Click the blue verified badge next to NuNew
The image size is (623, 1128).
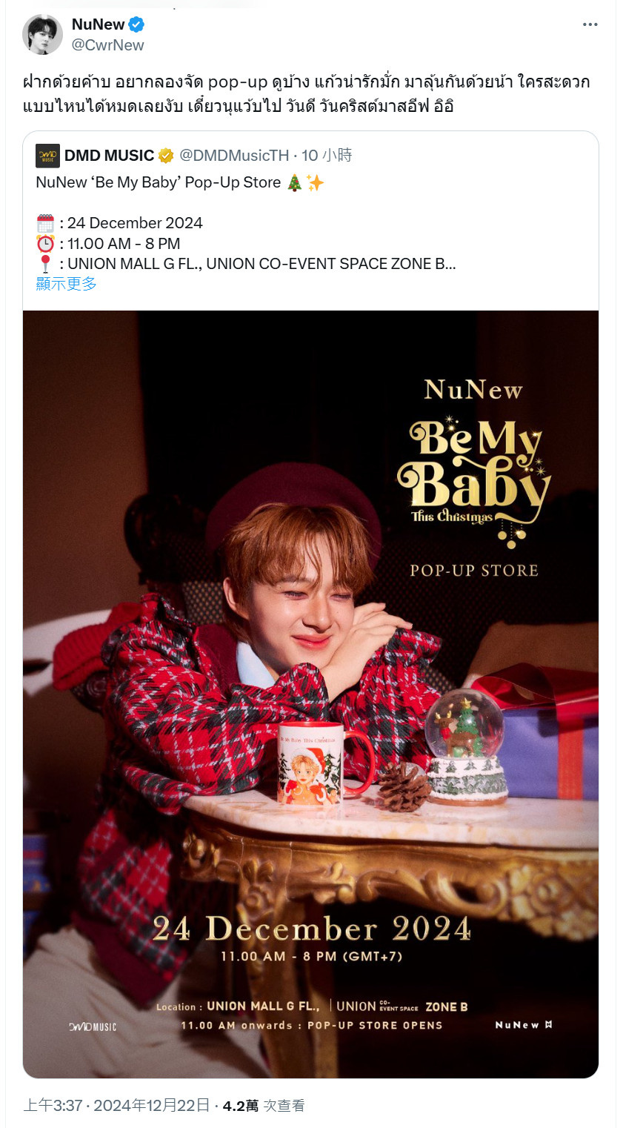click(136, 24)
